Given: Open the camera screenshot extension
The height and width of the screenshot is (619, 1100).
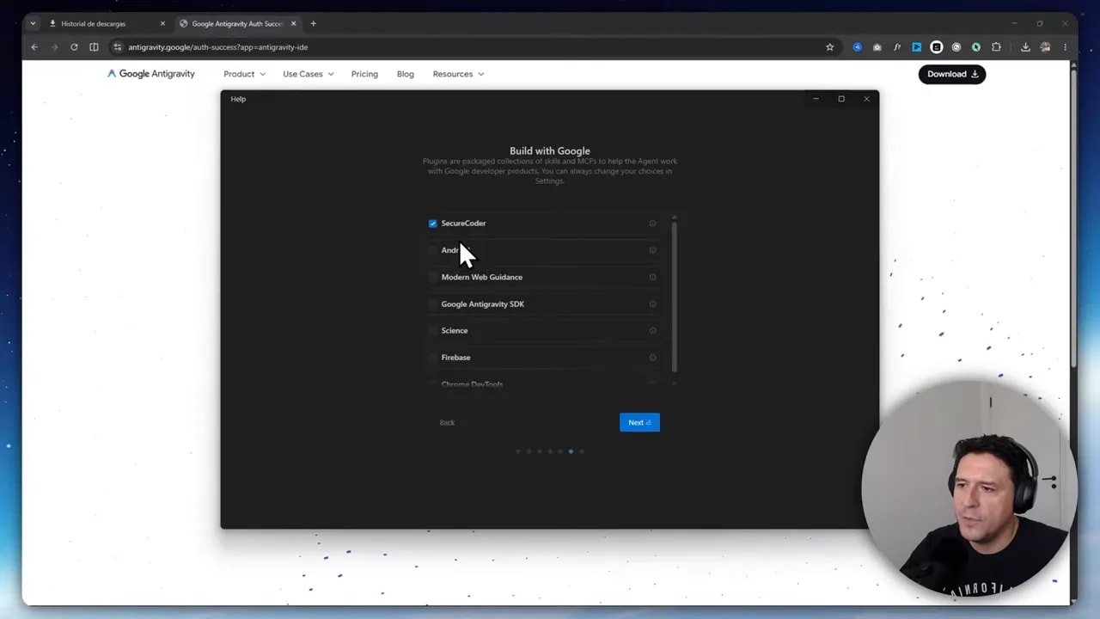Looking at the screenshot, I should point(877,47).
